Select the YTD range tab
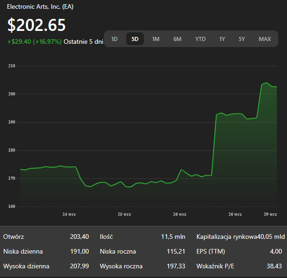The height and width of the screenshot is (278, 287). (201, 39)
